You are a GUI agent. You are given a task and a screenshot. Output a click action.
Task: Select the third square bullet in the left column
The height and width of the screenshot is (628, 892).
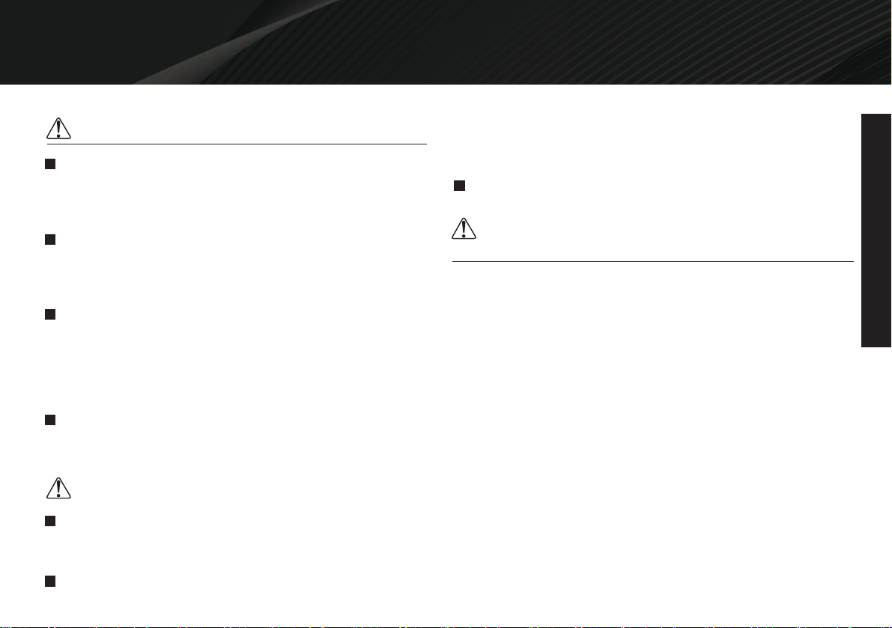click(x=50, y=314)
